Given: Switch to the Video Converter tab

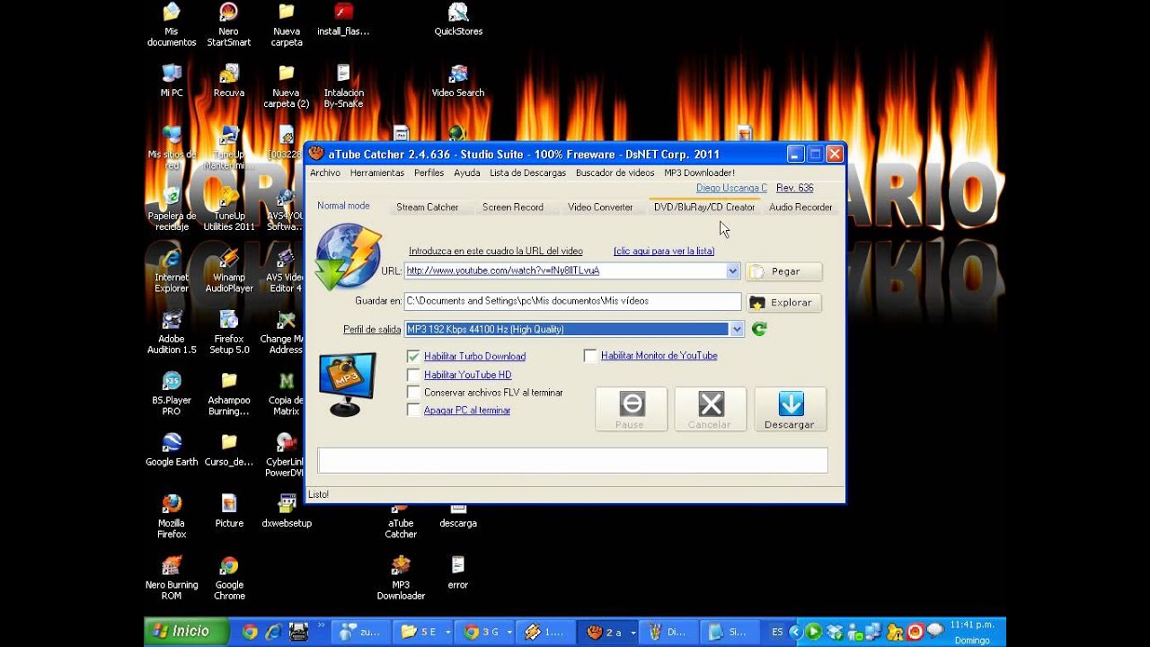Looking at the screenshot, I should [600, 208].
